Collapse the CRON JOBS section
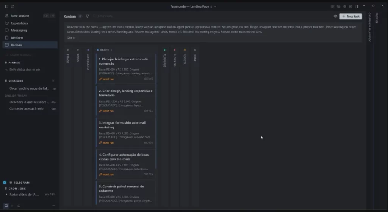The image size is (388, 212). [x=15, y=189]
